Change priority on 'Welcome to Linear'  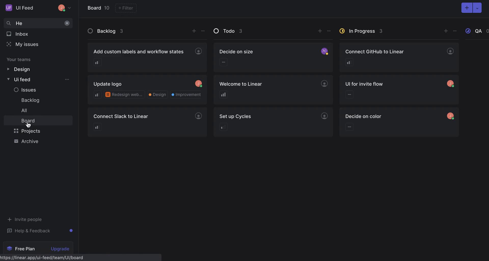point(223,95)
